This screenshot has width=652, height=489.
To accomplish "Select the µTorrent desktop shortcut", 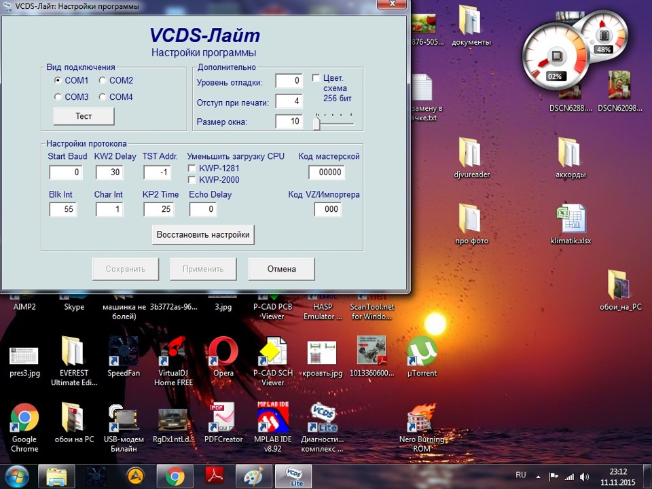I will point(422,358).
